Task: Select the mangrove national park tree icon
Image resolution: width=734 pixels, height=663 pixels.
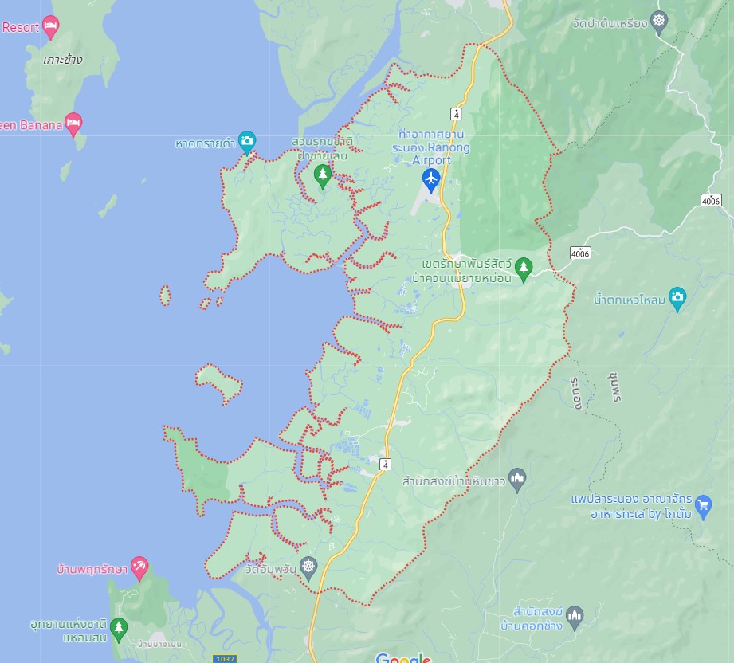Action: (322, 177)
